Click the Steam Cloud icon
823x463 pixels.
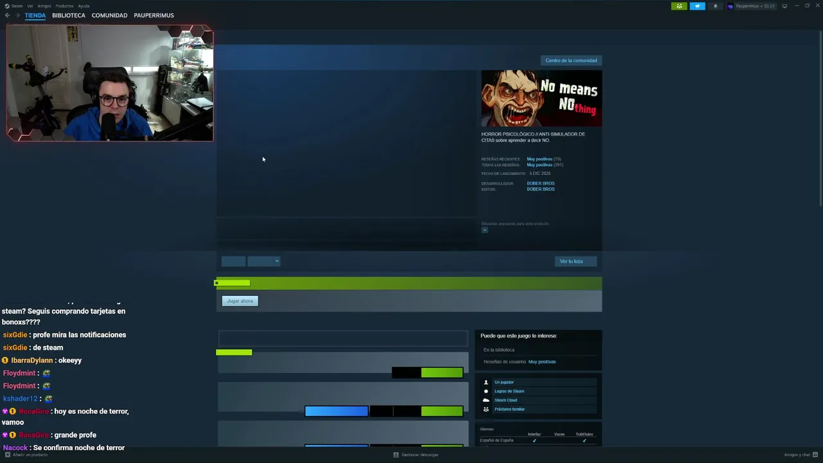point(486,400)
